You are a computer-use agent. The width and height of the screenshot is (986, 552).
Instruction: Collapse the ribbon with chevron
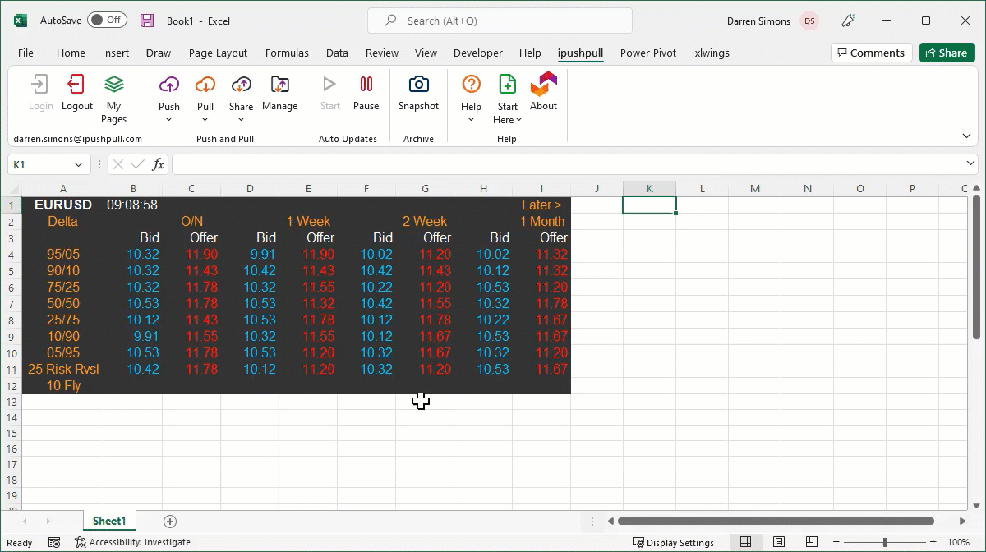click(x=966, y=136)
